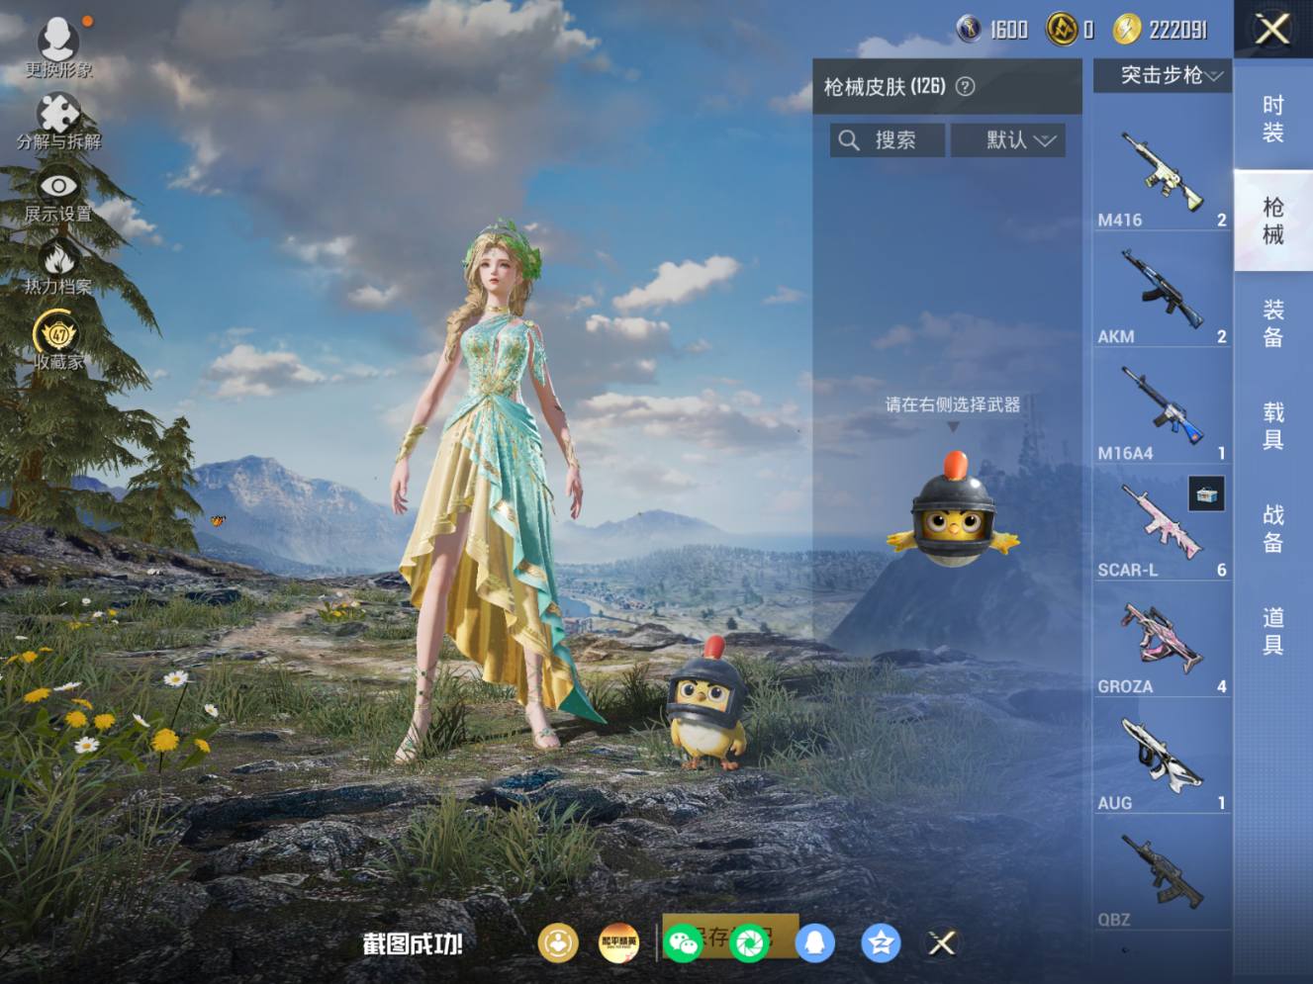Click the 请在右侧选择武器 prompt text
The height and width of the screenshot is (984, 1313).
953,404
